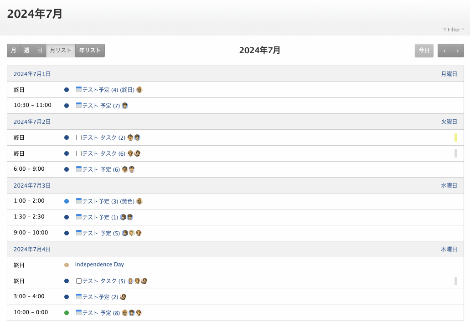Check the テスト タスク (2) checkbox
Viewport: 470px width, 321px height.
[x=79, y=138]
